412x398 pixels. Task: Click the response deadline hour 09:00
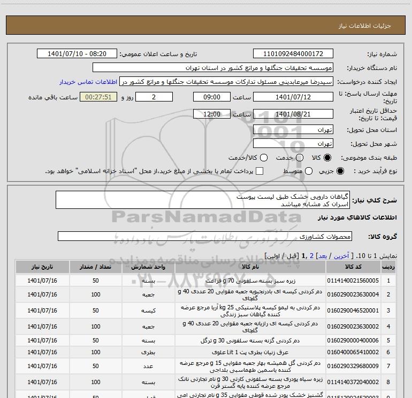click(x=212, y=97)
